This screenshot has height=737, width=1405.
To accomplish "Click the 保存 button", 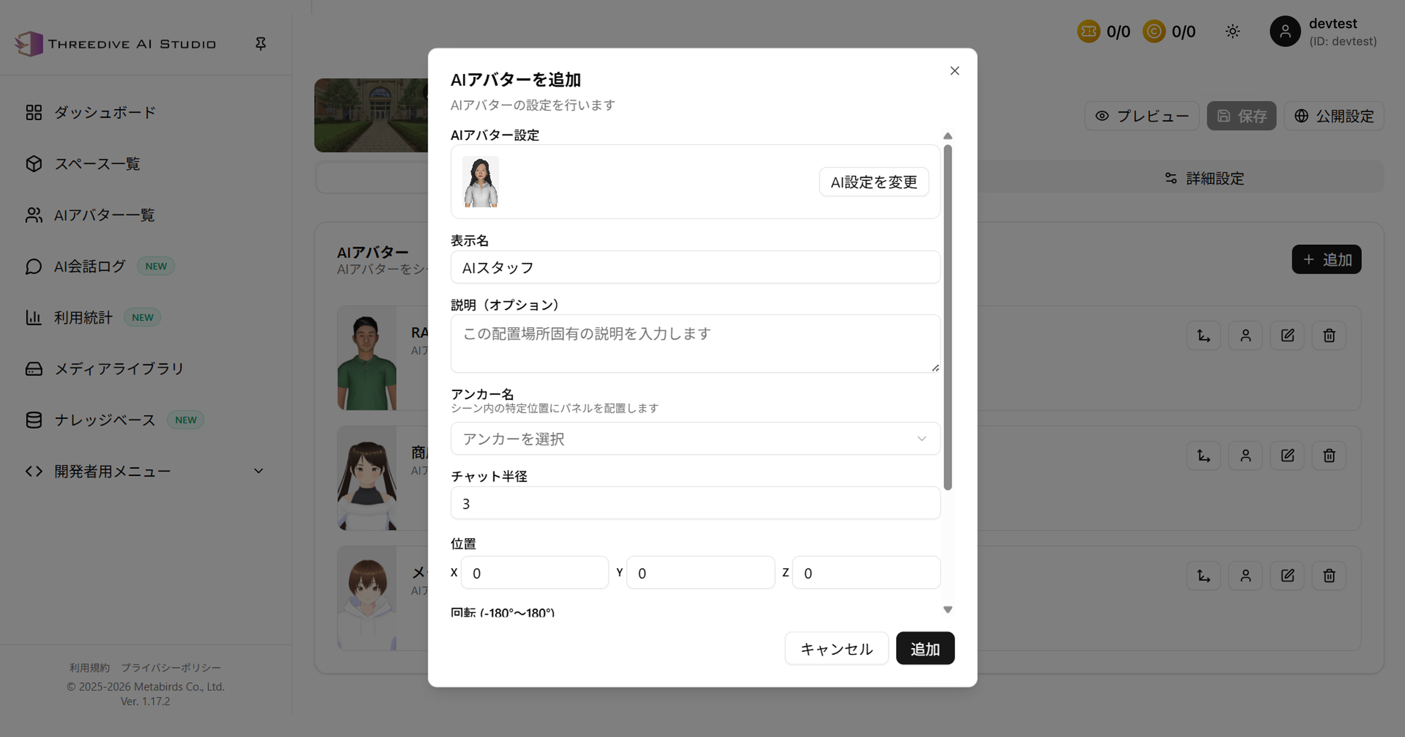I will tap(1242, 116).
